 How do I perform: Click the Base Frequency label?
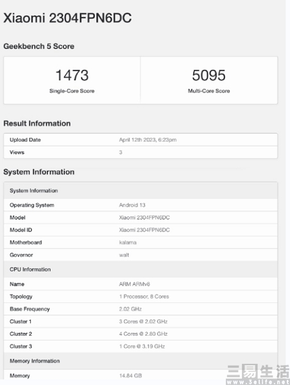pyautogui.click(x=30, y=309)
